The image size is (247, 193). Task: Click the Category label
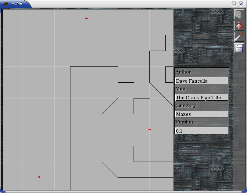coord(186,105)
